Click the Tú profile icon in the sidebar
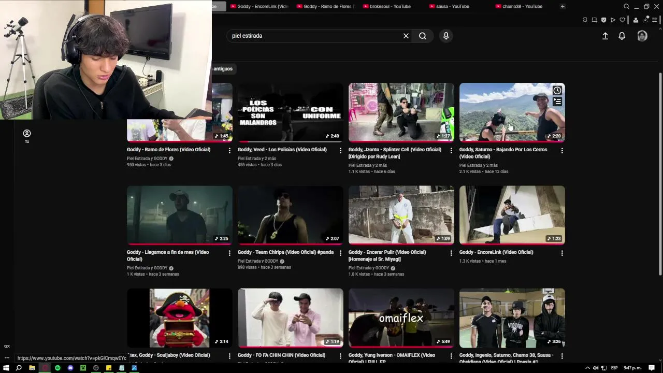 27,136
